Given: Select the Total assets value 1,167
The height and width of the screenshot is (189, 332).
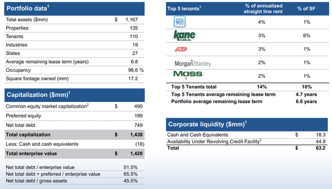Looking at the screenshot, I should pos(132,20).
